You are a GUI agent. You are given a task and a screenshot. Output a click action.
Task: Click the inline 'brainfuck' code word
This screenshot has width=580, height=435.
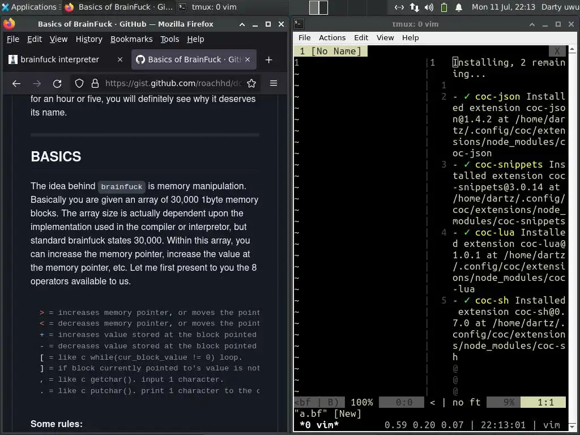[x=122, y=187]
